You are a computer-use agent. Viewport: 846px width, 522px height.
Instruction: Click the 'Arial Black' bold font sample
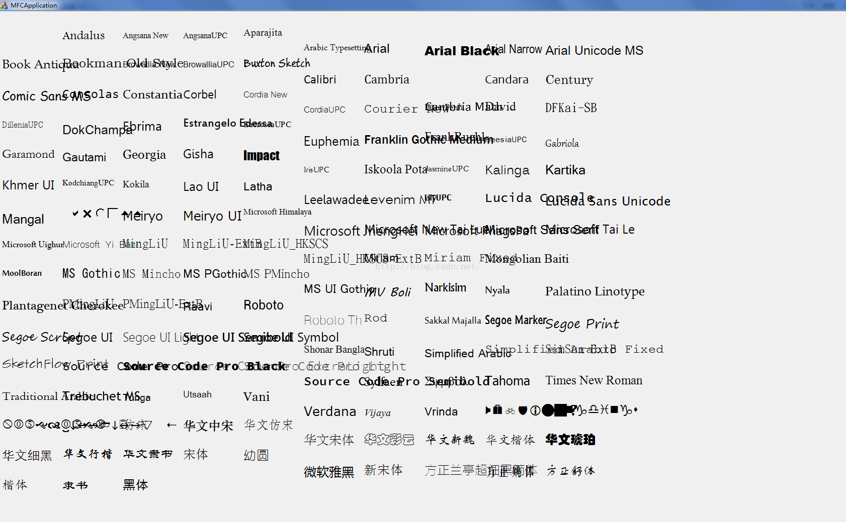[462, 51]
